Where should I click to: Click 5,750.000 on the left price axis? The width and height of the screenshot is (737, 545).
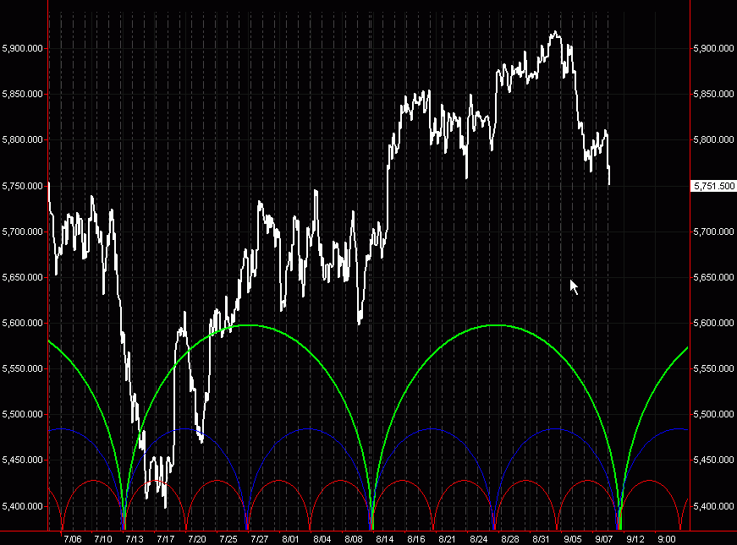coord(22,187)
